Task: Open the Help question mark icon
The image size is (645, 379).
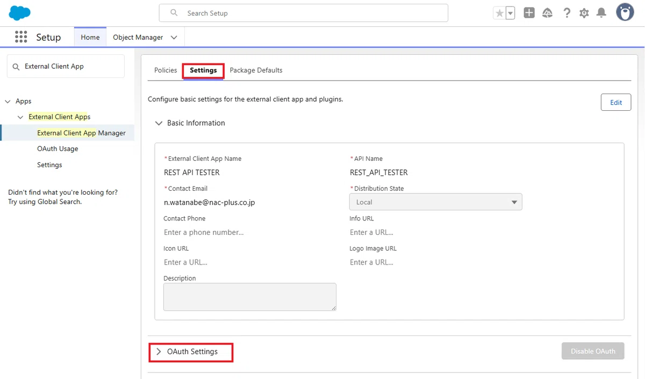Action: click(567, 13)
